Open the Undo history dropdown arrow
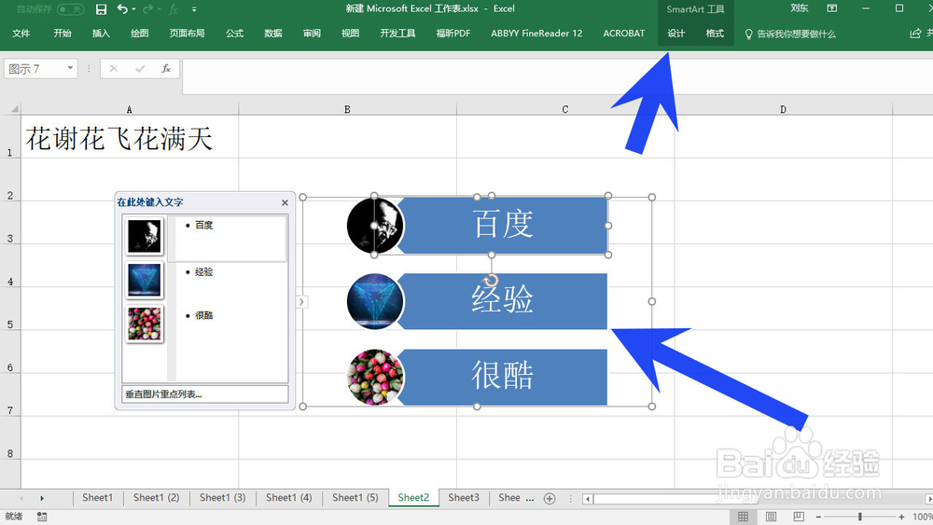Screen dimensions: 933x525 click(133, 9)
